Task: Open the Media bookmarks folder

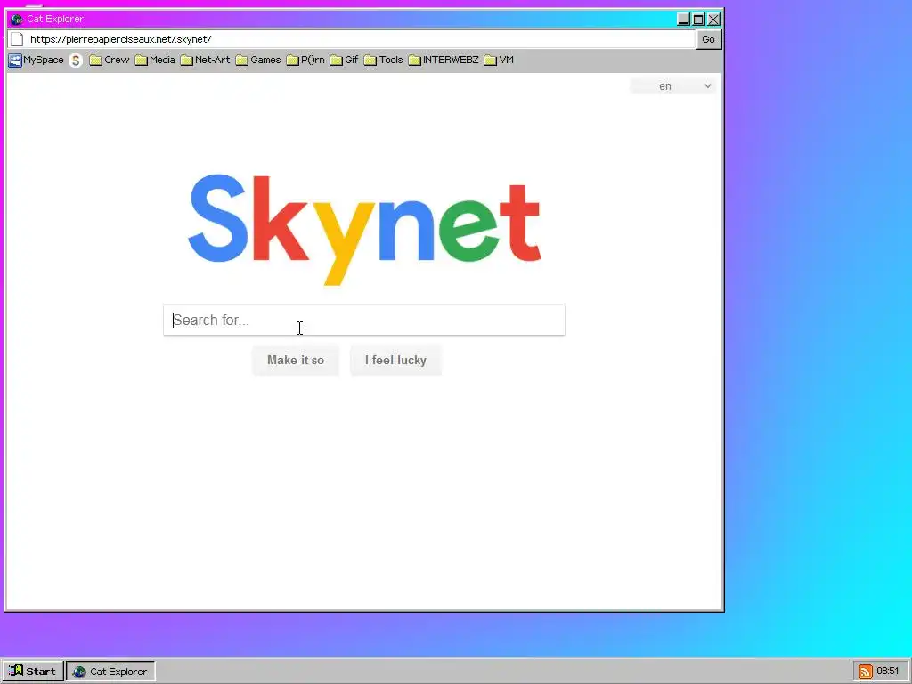Action: (155, 60)
